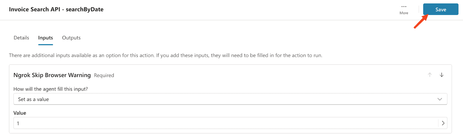Open the More options ellipsis menu

coord(404,7)
